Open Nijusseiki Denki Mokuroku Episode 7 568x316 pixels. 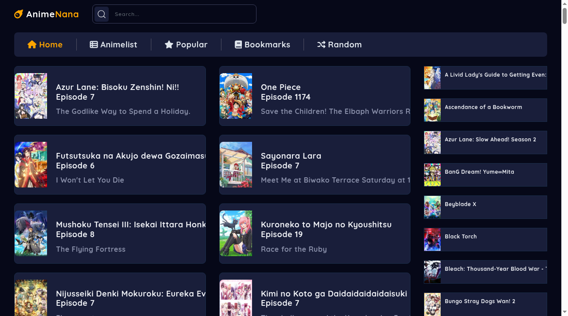pyautogui.click(x=110, y=294)
